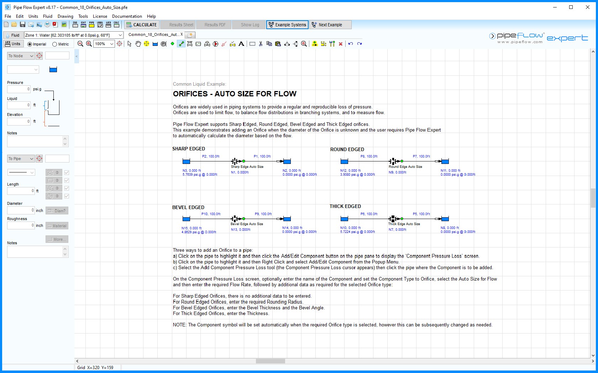Click the Next Example button
598x373 pixels.
click(331, 25)
